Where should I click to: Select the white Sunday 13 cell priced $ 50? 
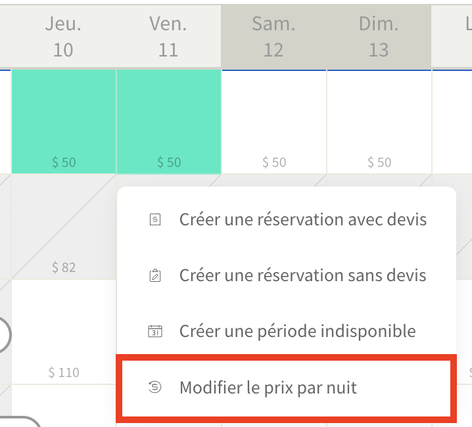coord(379,122)
